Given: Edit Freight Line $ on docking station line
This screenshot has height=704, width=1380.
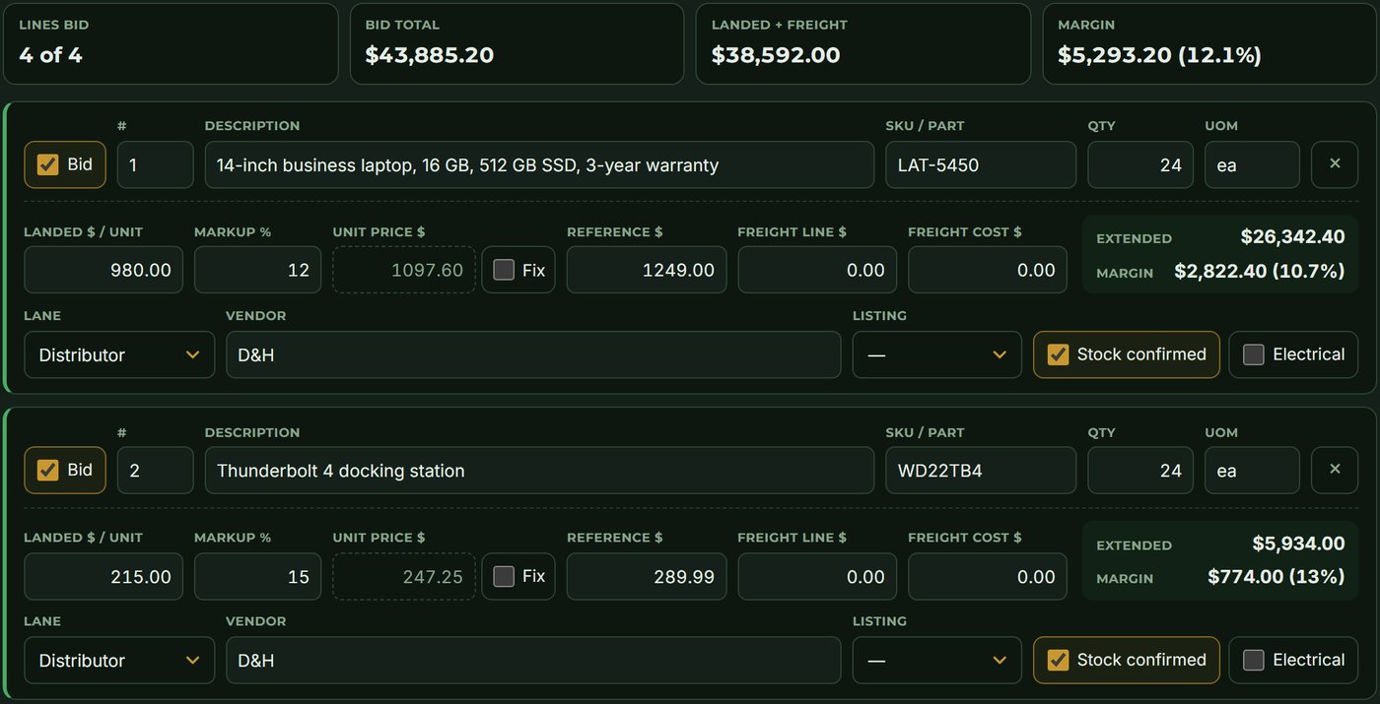Looking at the screenshot, I should 817,576.
